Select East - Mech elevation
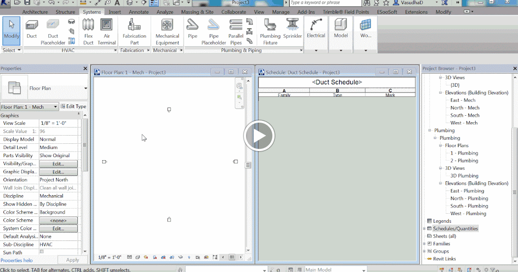This screenshot has width=518, height=272. click(463, 100)
